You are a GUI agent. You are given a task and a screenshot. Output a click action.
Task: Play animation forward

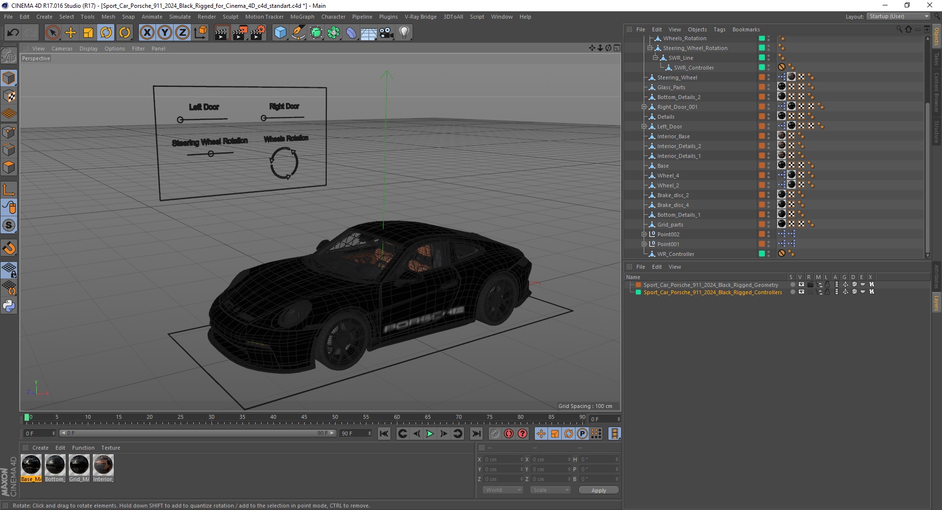pos(430,433)
